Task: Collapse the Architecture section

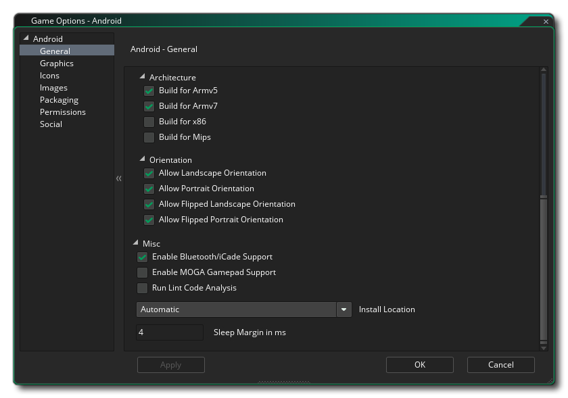Action: pos(143,77)
